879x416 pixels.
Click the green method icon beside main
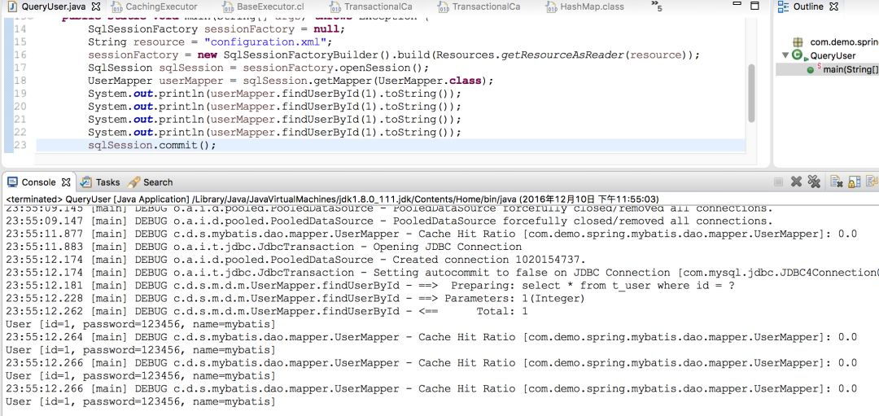click(x=811, y=70)
